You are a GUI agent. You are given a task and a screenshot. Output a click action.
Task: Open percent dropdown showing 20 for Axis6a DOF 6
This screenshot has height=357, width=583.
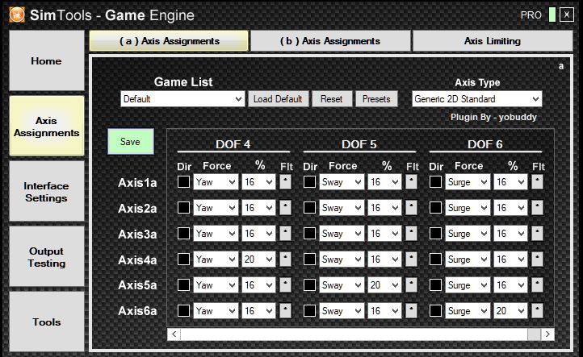point(511,310)
